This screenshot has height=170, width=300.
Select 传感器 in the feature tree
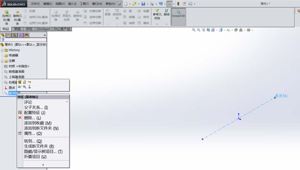pyautogui.click(x=13, y=55)
